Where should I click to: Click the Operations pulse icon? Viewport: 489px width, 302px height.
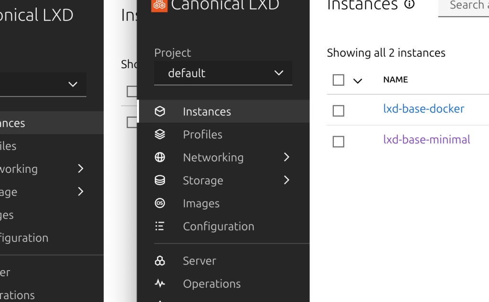click(160, 284)
